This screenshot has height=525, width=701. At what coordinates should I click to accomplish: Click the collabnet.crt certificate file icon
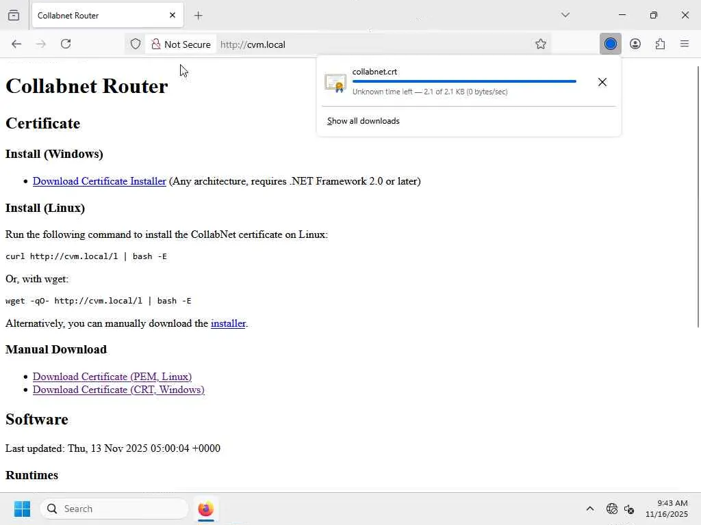[335, 83]
